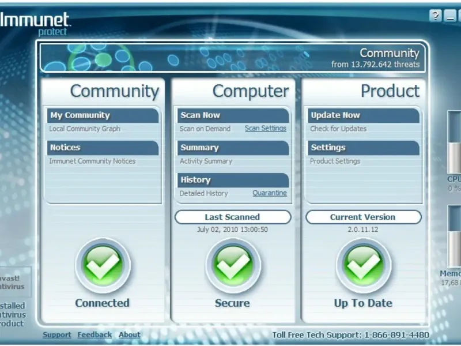Click the Feedback link
Screen dimensions: 461x346
[95, 335]
